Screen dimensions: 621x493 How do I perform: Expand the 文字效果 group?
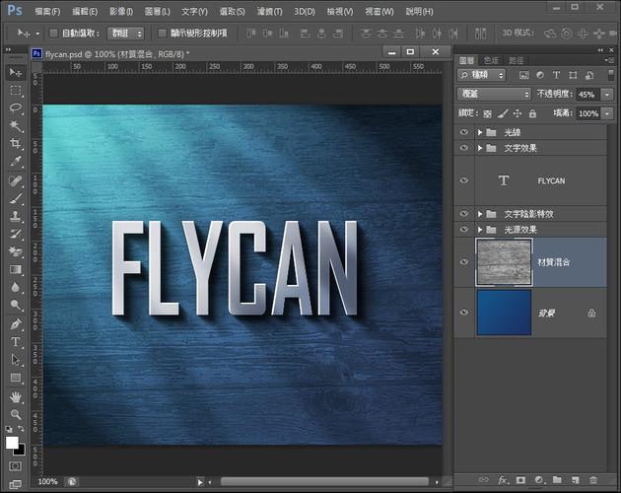click(x=480, y=148)
